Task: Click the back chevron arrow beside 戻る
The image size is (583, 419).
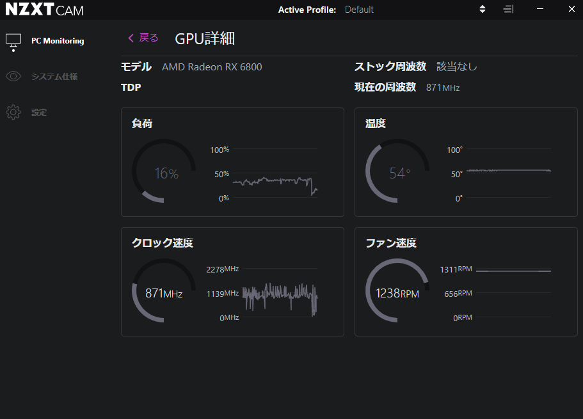Action: pyautogui.click(x=131, y=38)
